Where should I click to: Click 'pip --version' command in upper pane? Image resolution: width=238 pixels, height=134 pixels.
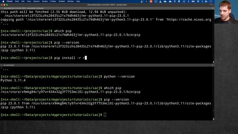67,42
